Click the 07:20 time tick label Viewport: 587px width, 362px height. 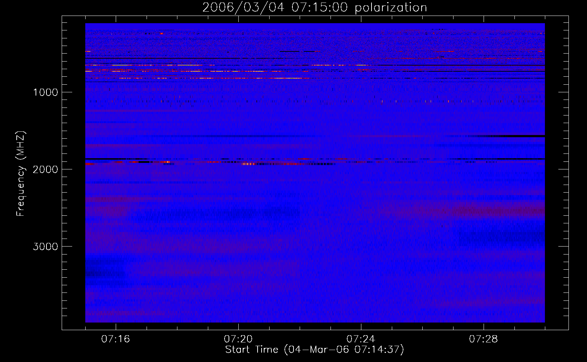[x=238, y=339]
